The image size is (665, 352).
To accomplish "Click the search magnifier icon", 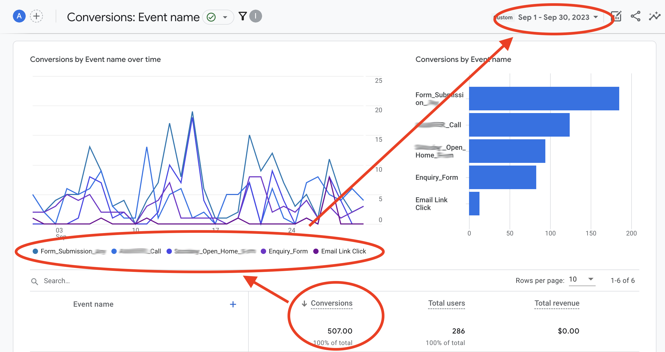I will point(35,281).
